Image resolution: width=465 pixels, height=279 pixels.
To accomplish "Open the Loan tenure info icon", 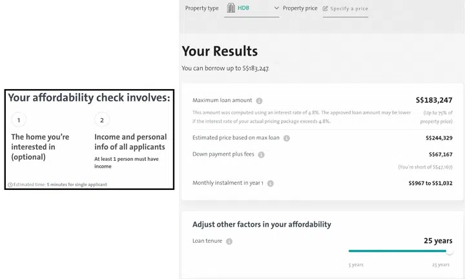I will (229, 242).
